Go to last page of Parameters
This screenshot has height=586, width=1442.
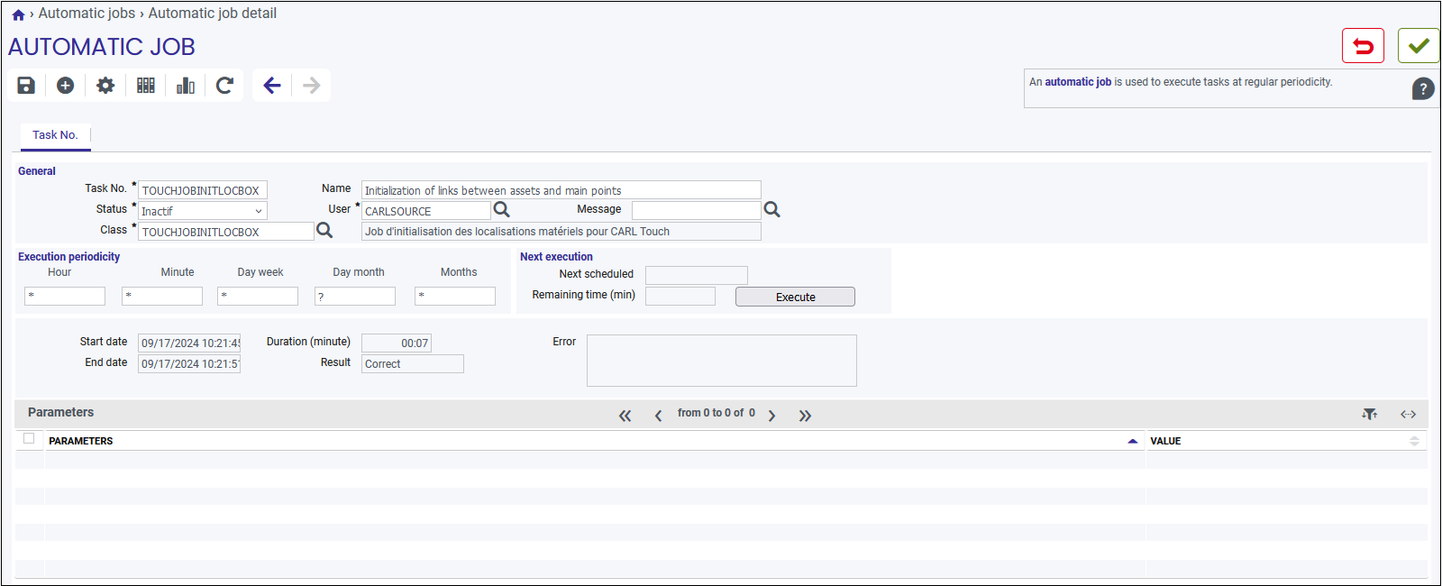coord(805,416)
